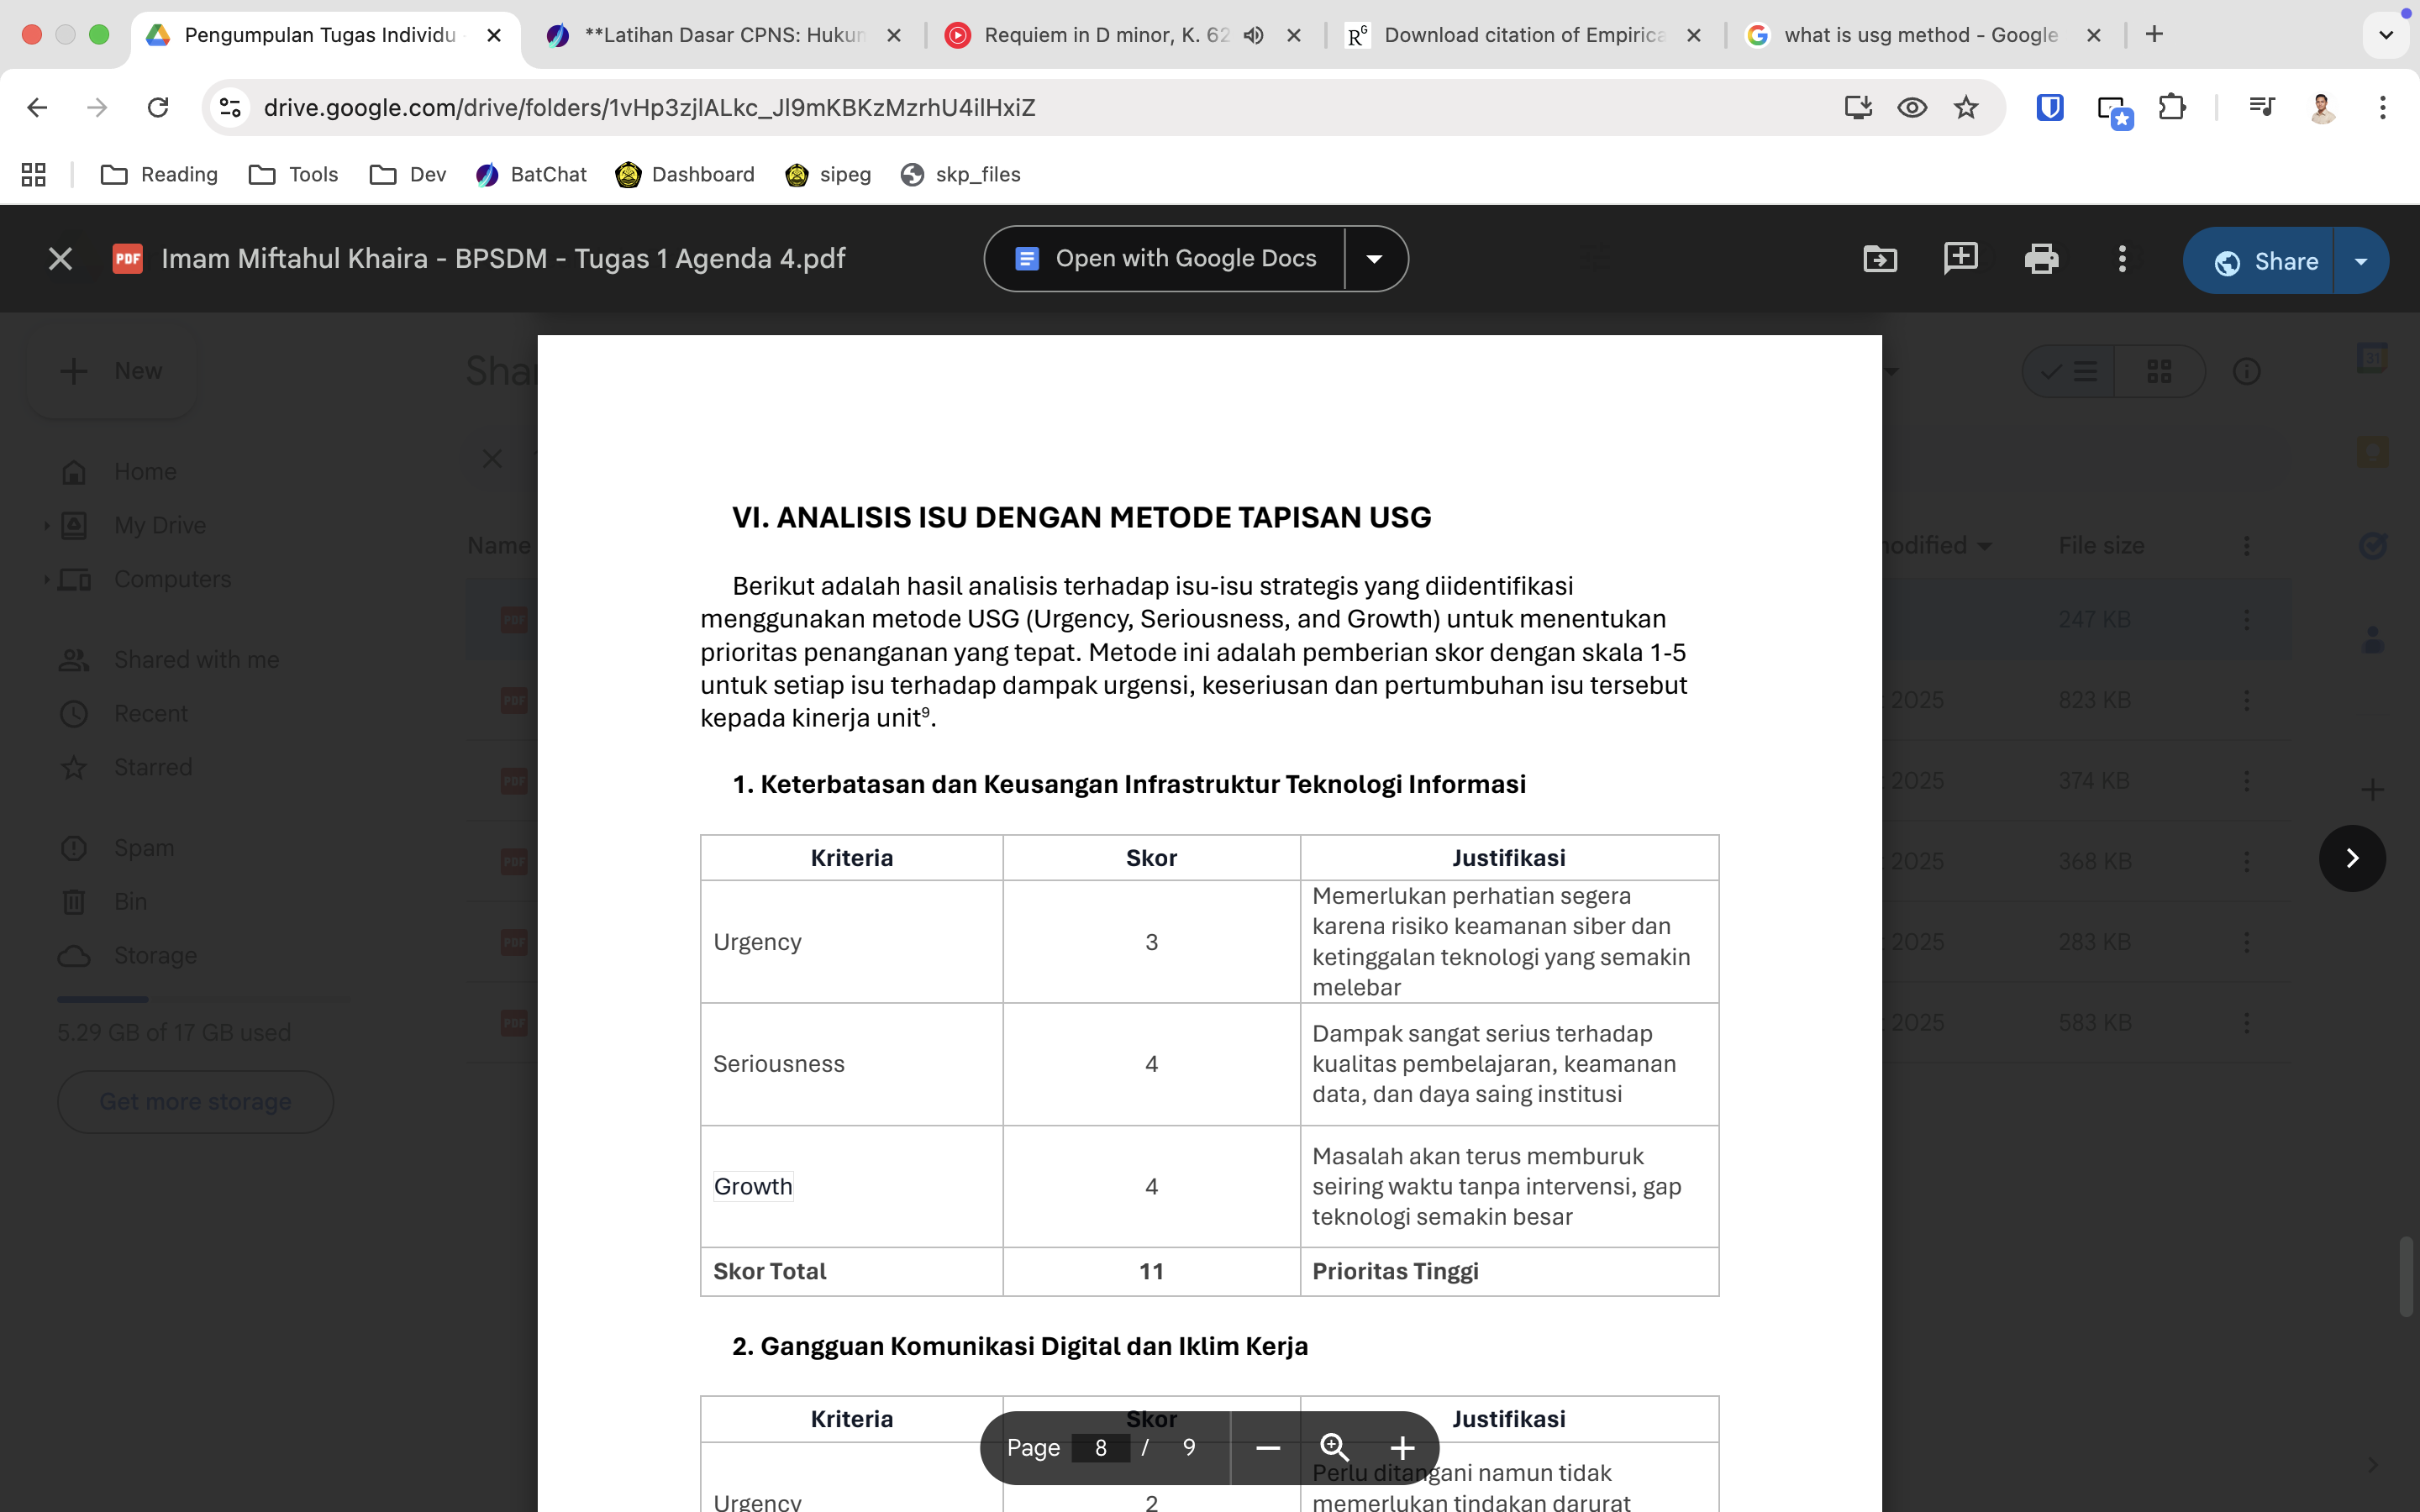
Task: Zoom in with the plus icon
Action: [1402, 1447]
